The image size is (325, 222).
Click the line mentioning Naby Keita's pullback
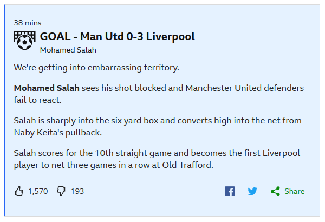58,133
